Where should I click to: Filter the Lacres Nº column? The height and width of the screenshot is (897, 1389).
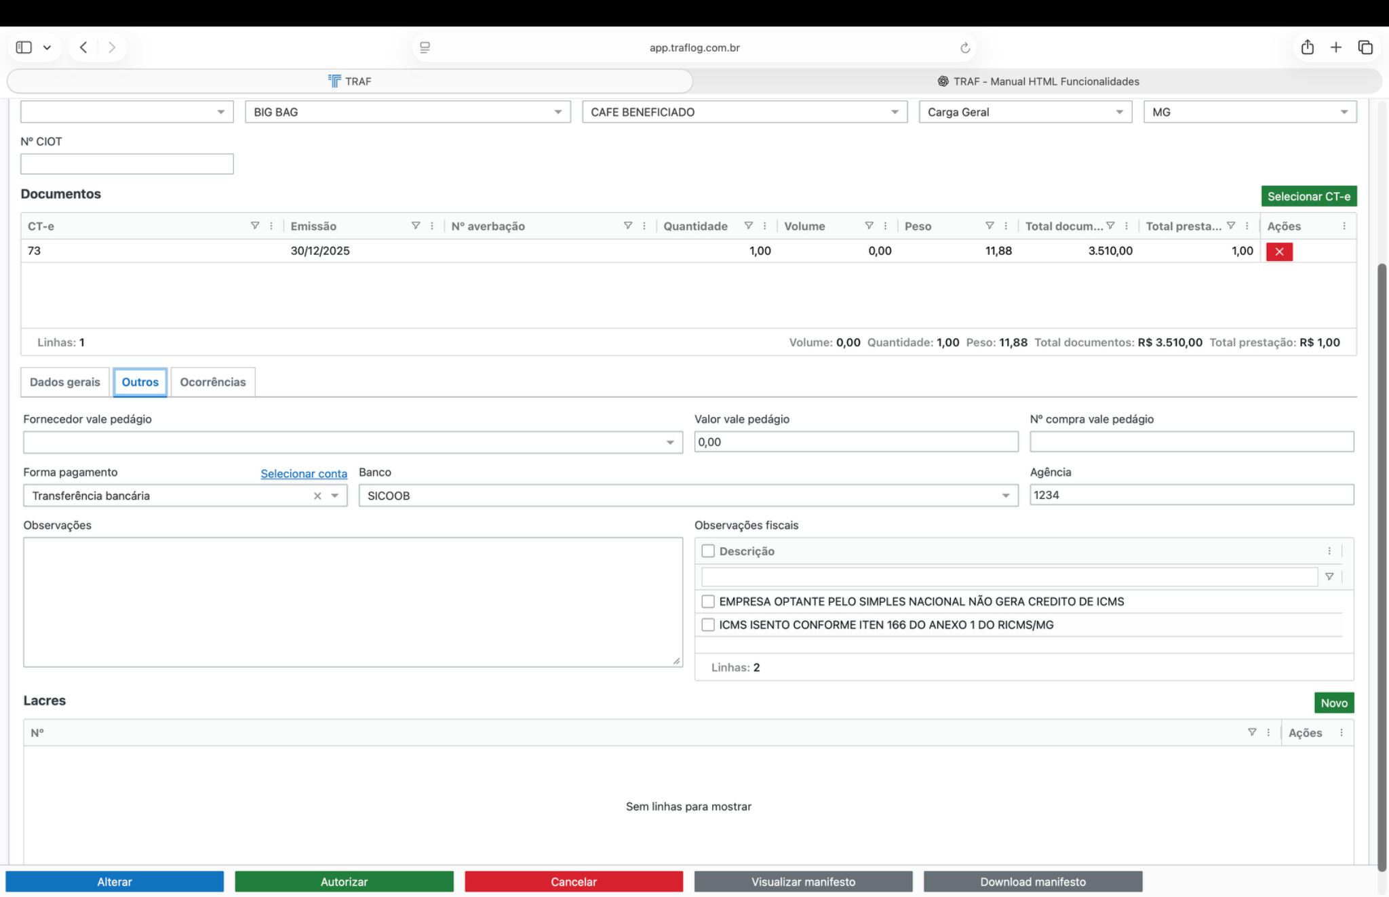tap(1252, 732)
